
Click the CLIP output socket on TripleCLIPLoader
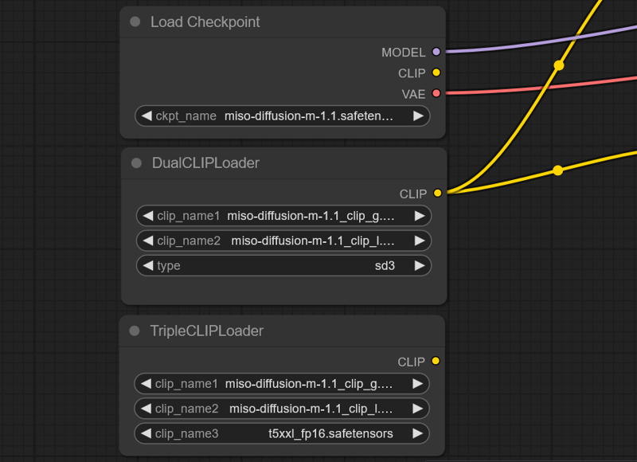click(436, 361)
